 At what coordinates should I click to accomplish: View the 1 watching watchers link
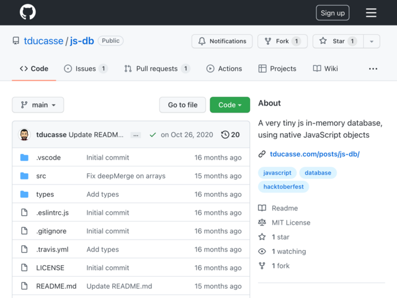(x=289, y=251)
